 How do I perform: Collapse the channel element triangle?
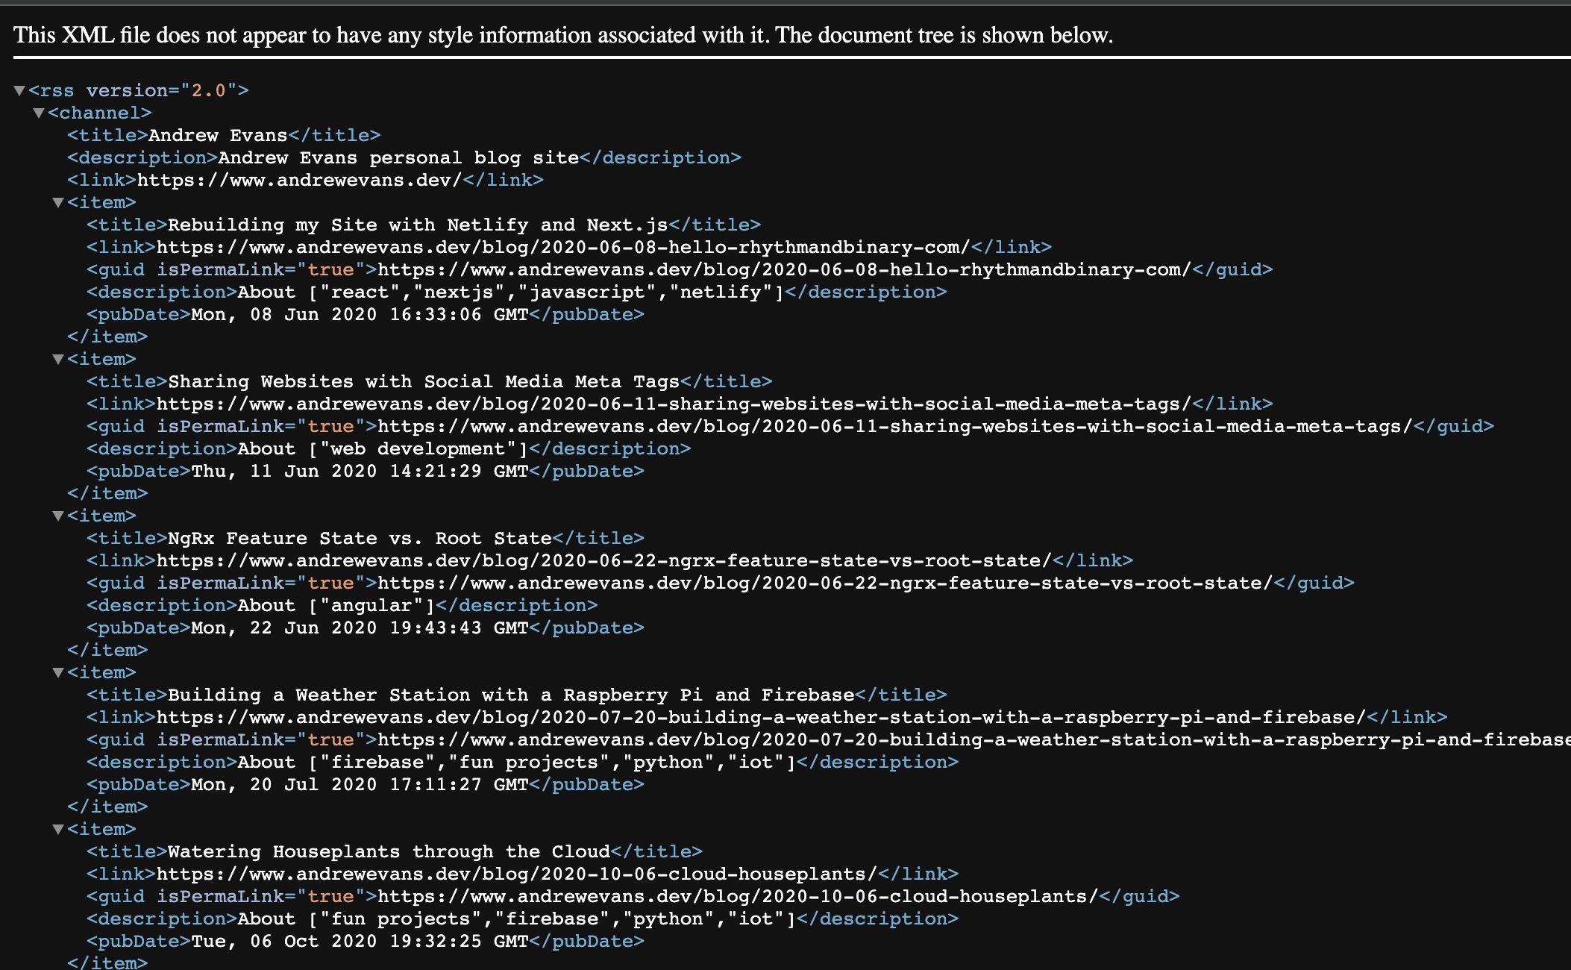[x=39, y=113]
